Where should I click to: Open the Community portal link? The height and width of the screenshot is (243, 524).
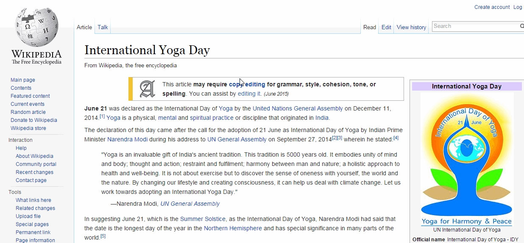pyautogui.click(x=36, y=164)
